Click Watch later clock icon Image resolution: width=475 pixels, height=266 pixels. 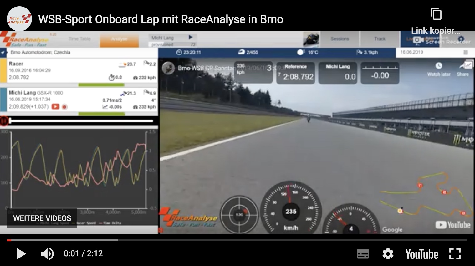coord(439,66)
